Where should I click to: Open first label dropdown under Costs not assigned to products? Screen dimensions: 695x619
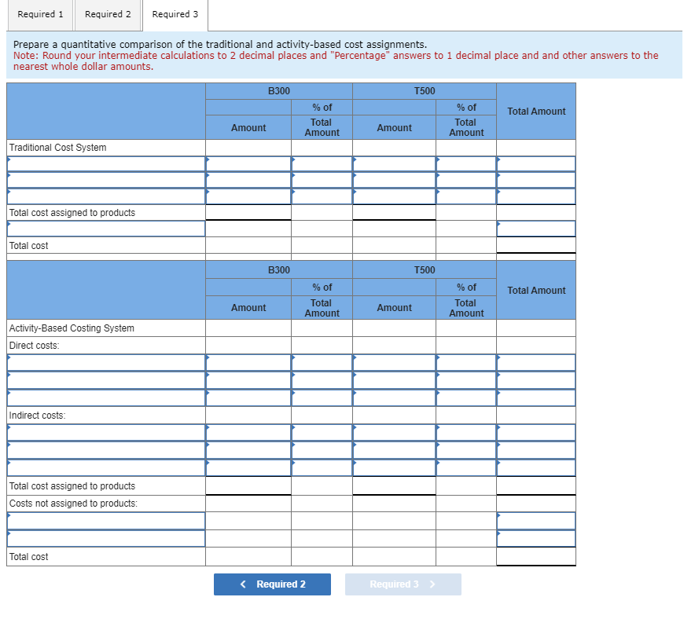tap(106, 521)
